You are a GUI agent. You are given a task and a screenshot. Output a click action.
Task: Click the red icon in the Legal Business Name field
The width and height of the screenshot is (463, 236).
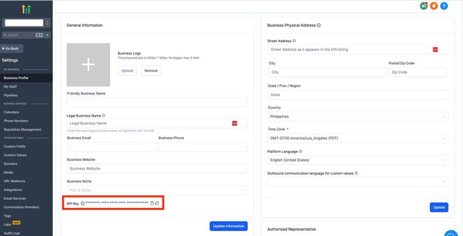(x=234, y=124)
